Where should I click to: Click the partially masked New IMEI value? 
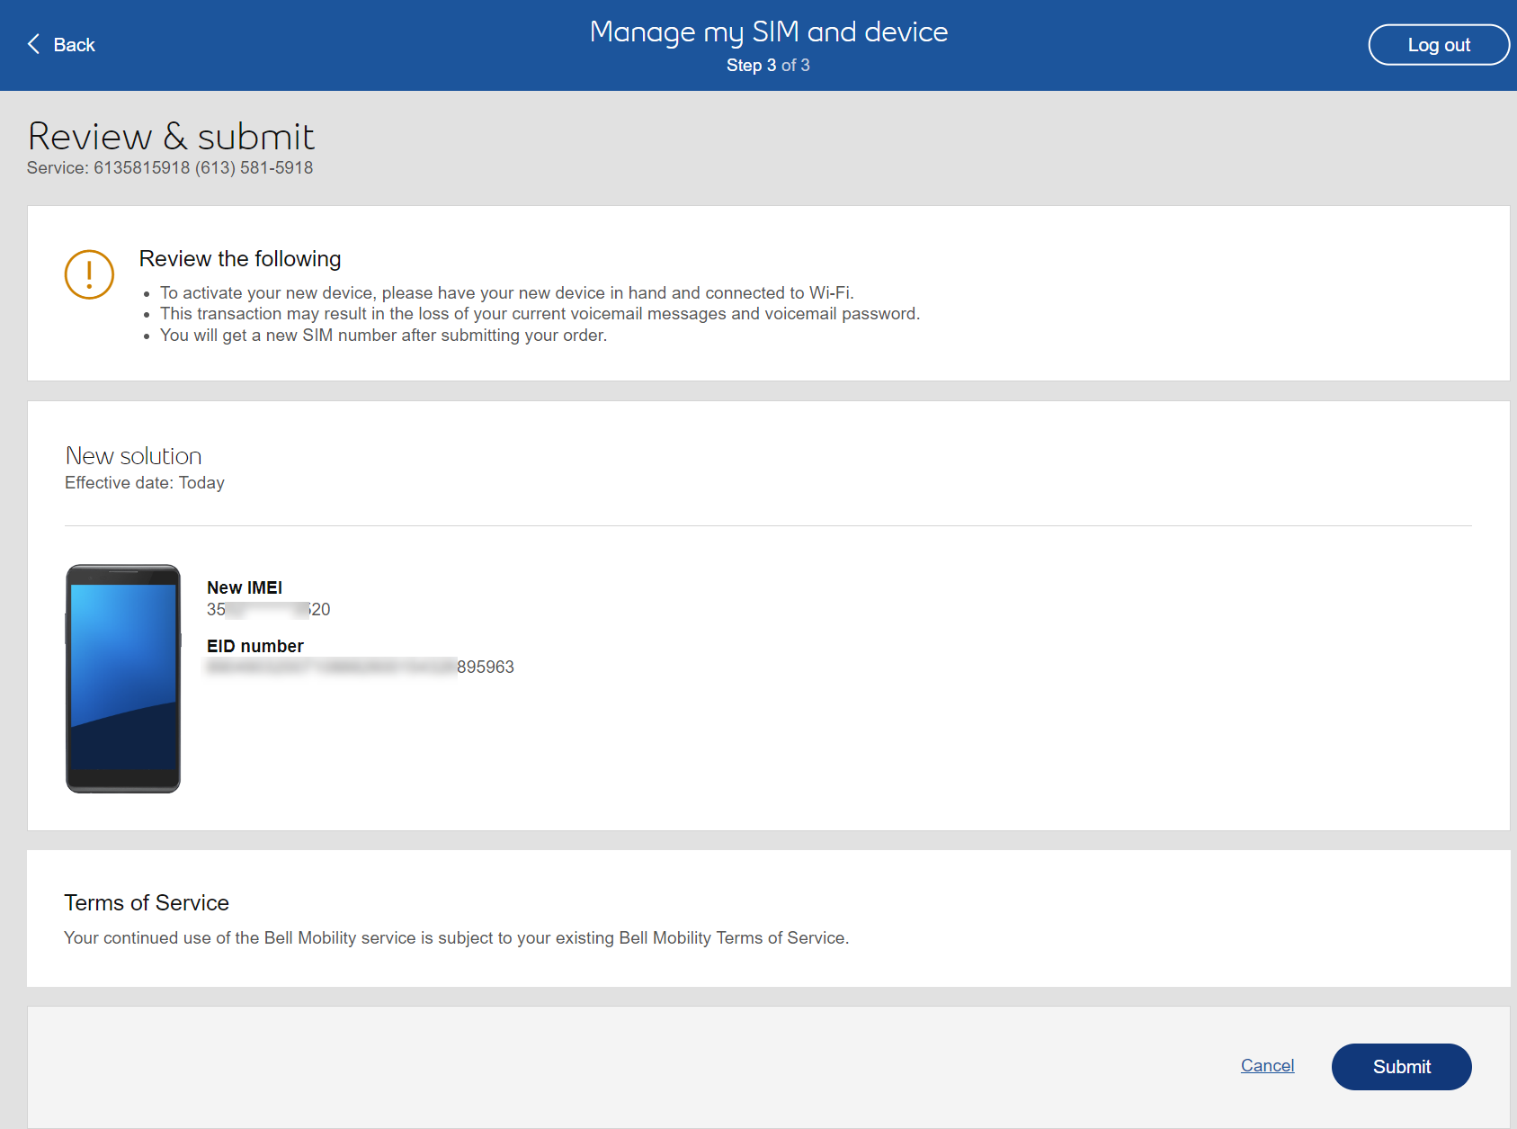click(x=268, y=610)
